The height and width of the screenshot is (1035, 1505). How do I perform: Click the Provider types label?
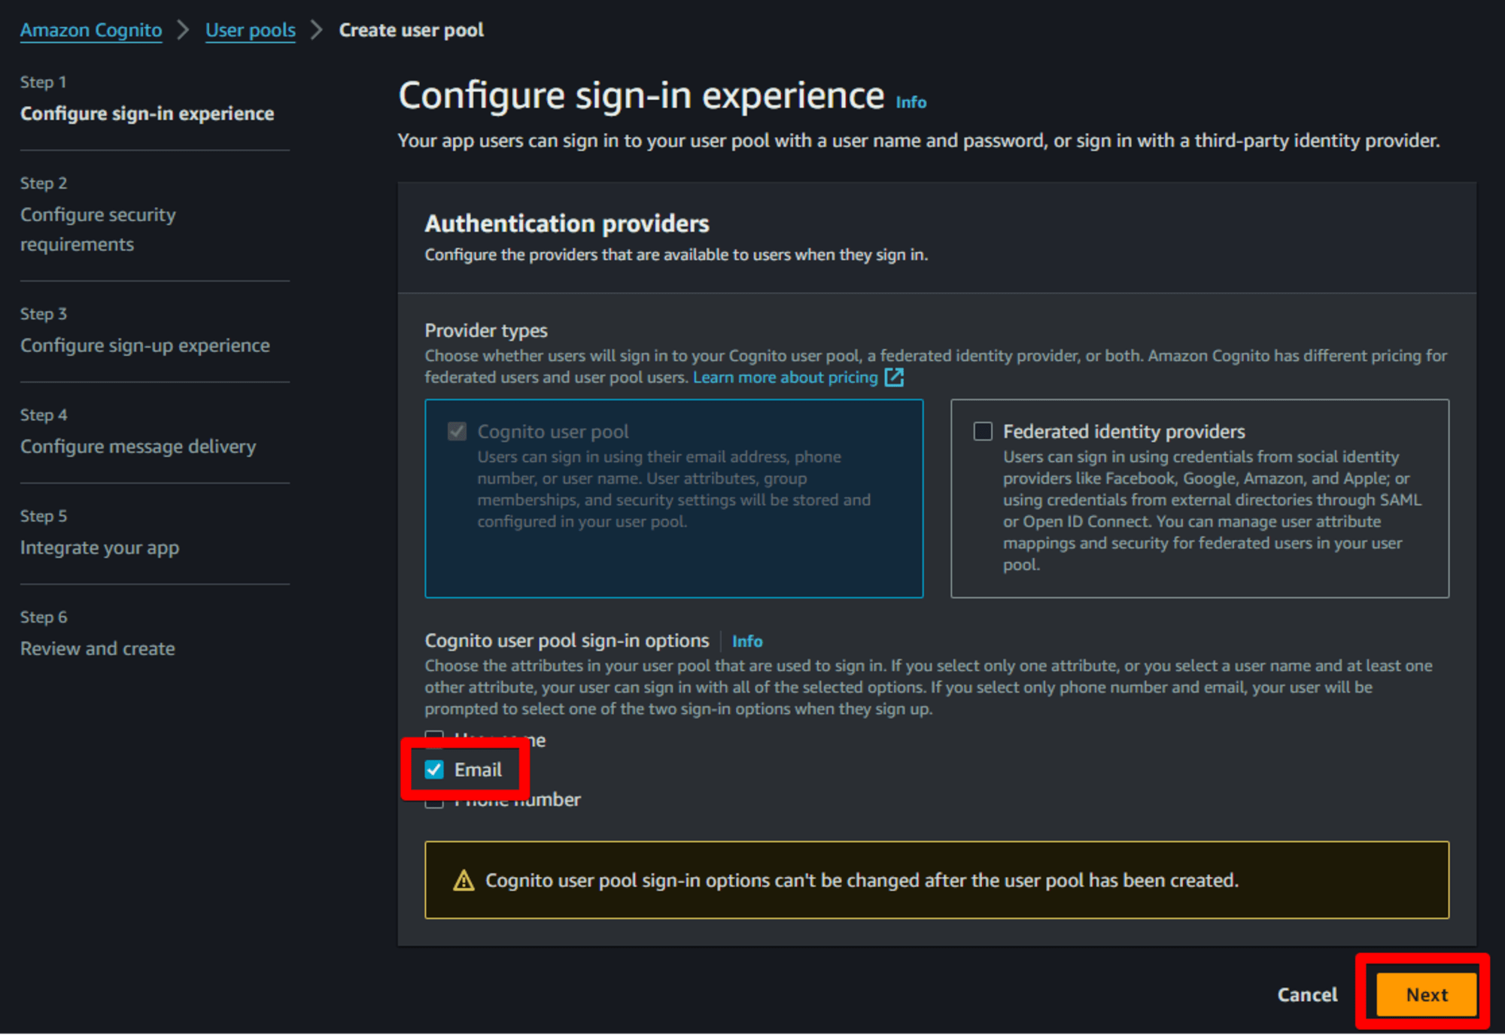pyautogui.click(x=486, y=330)
